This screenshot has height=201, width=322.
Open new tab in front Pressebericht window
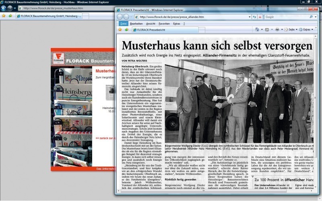[x=202, y=30]
